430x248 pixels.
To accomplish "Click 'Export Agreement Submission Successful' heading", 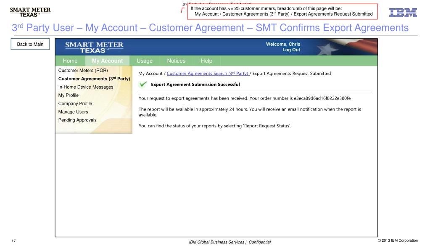I will [195, 84].
